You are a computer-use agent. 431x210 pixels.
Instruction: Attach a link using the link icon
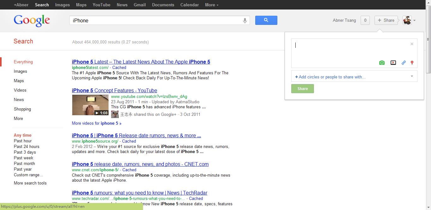(x=404, y=63)
